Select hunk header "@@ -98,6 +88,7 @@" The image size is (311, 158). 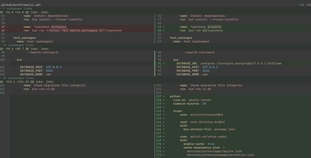coord(15,49)
